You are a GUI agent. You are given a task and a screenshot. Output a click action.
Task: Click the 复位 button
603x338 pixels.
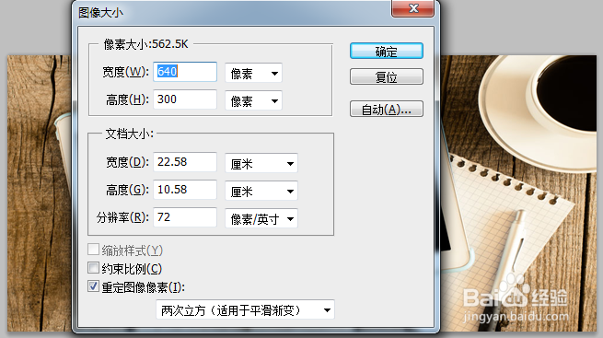(x=387, y=77)
